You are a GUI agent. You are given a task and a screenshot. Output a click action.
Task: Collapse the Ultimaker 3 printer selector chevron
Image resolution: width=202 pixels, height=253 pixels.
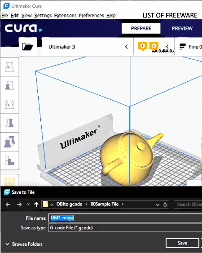[x=127, y=47]
